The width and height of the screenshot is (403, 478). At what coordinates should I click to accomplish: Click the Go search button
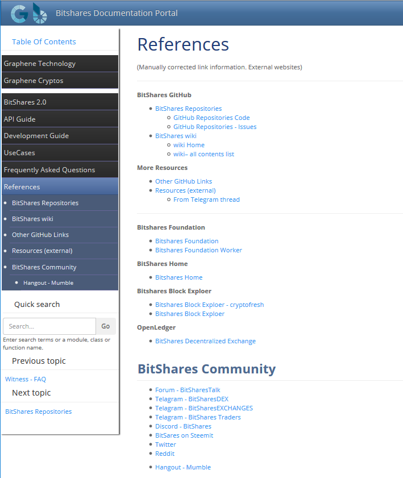point(106,326)
